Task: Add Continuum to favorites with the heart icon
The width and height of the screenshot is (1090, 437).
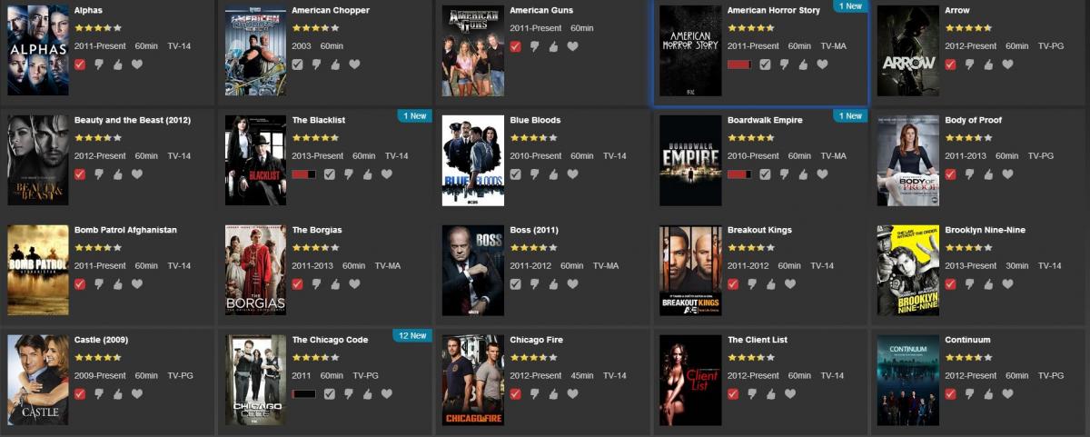Action: click(1007, 394)
